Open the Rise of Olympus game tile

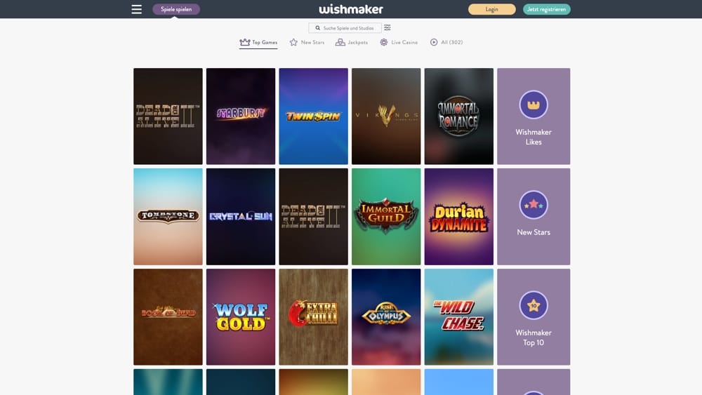tap(386, 316)
